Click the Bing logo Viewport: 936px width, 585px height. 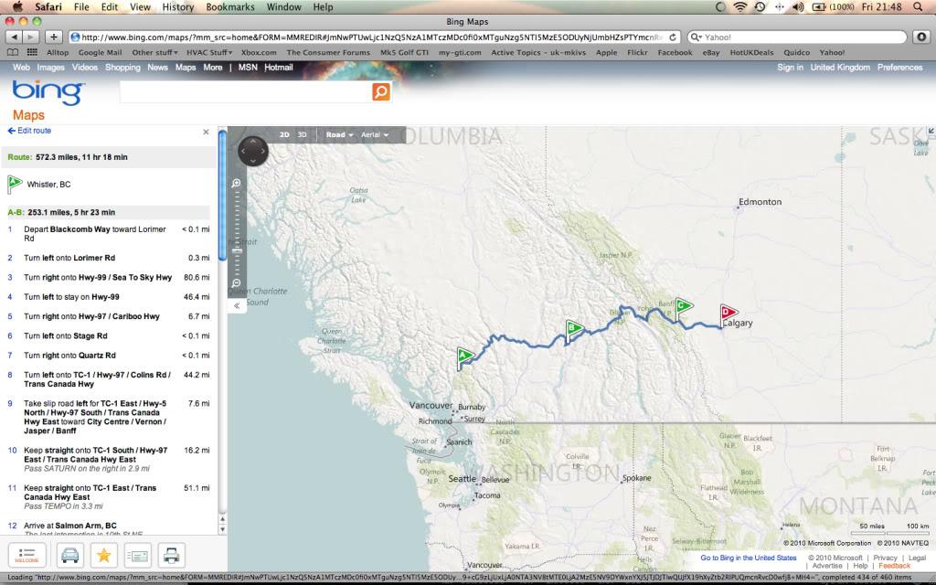pos(48,92)
